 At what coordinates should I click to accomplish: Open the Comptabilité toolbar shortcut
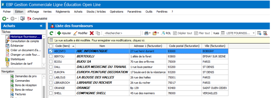click(37, 18)
